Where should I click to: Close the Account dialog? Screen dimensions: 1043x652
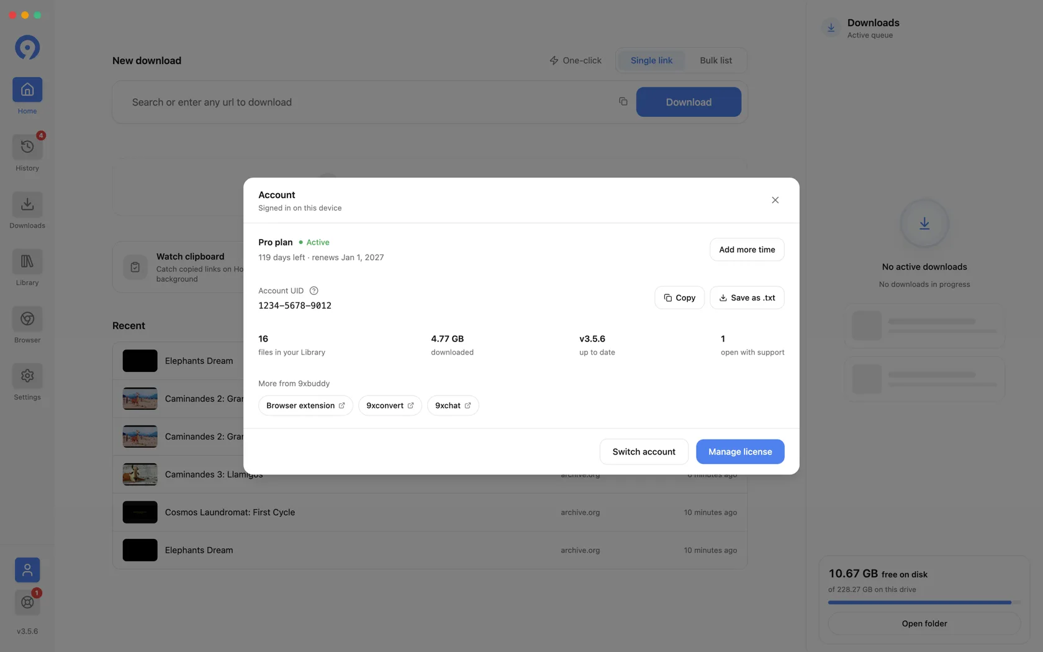(x=775, y=200)
